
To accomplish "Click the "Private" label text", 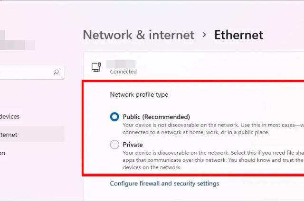I will (133, 145).
